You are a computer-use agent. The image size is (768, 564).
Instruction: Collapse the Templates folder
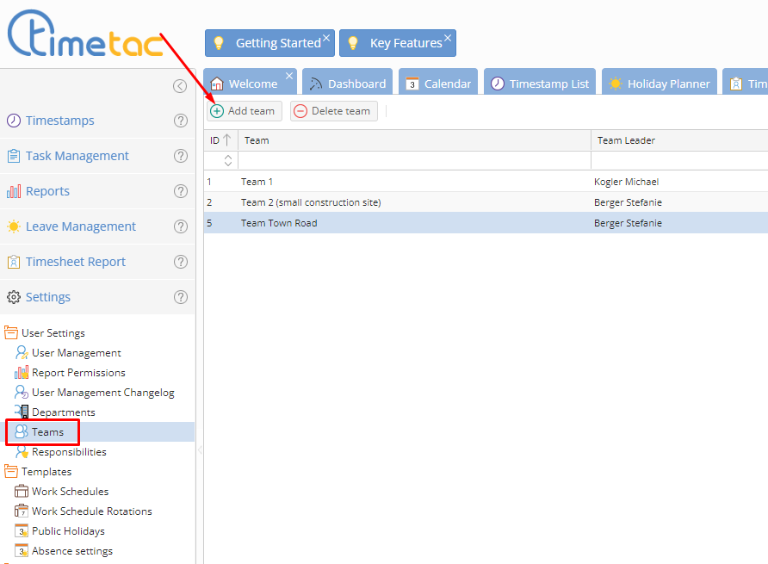point(12,472)
